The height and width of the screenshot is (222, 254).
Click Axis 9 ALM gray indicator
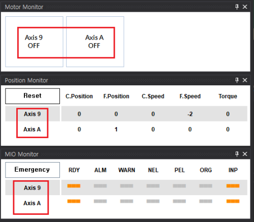coord(100,186)
